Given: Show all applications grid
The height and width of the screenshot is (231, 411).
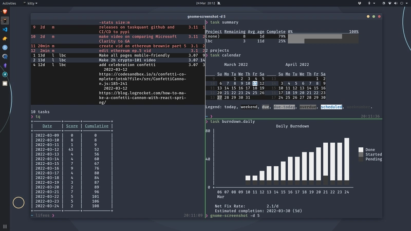Looking at the screenshot, I should tap(5, 226).
